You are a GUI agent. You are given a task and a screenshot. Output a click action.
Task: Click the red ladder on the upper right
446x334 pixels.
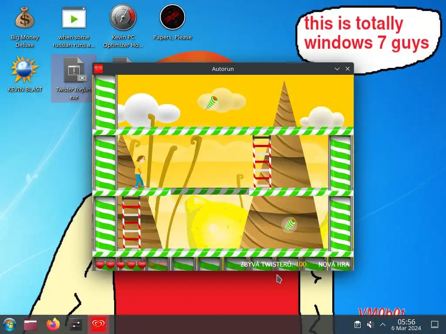[262, 161]
